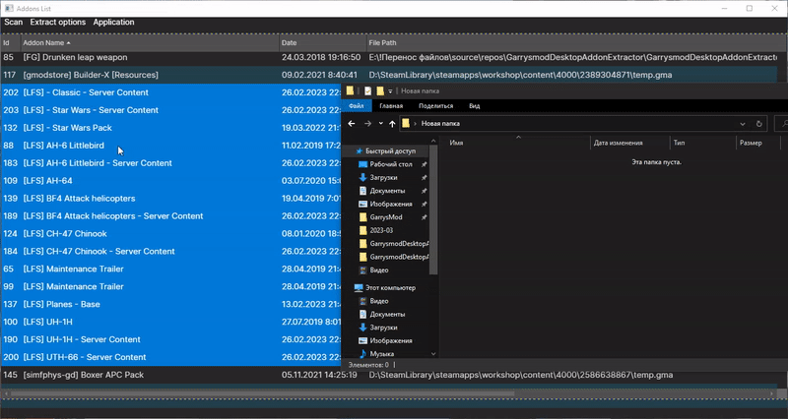
Task: Go back in Explorer with the left arrow
Action: click(x=352, y=124)
